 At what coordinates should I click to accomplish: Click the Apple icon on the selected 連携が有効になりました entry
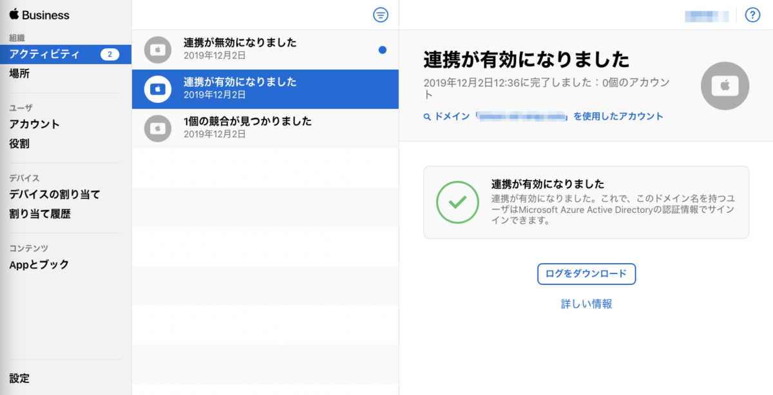coord(158,89)
